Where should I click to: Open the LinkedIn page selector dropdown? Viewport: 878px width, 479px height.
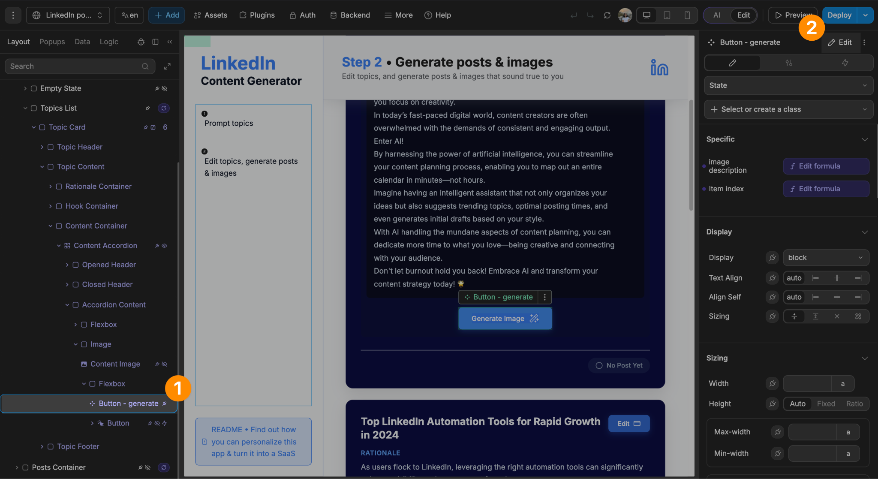pos(68,15)
